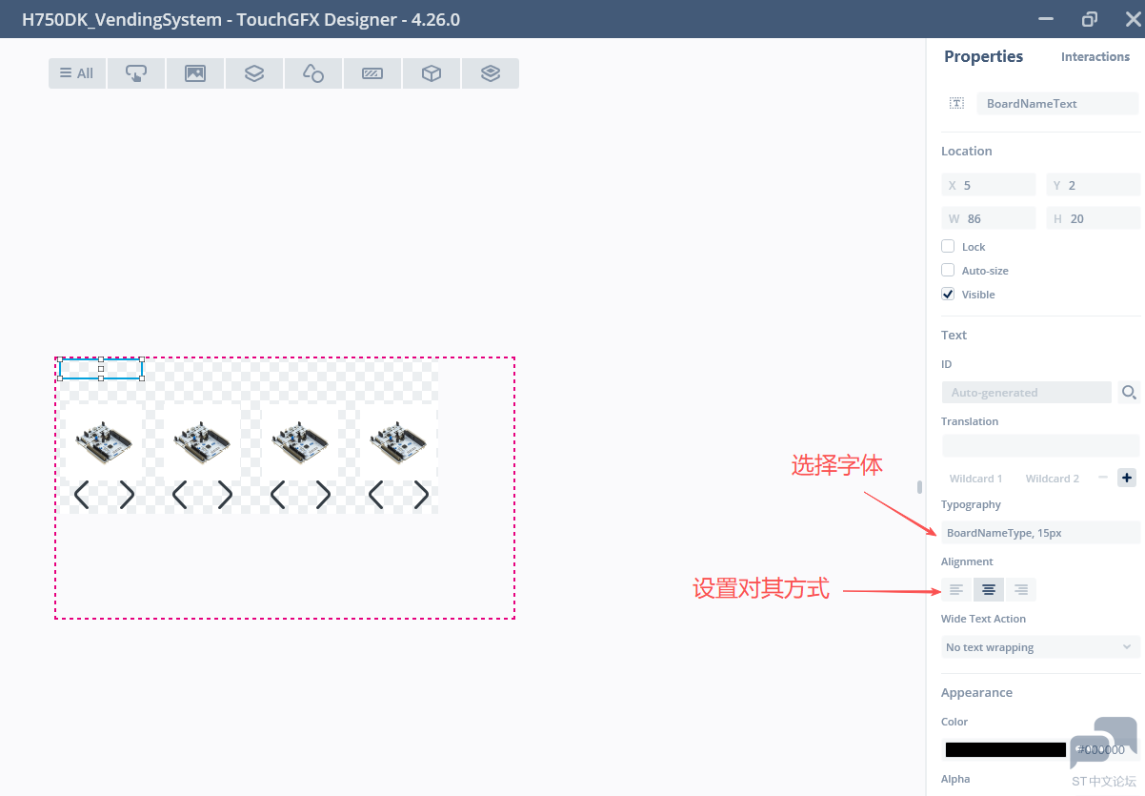
Task: Uncheck the Visible checkbox
Action: pos(948,294)
